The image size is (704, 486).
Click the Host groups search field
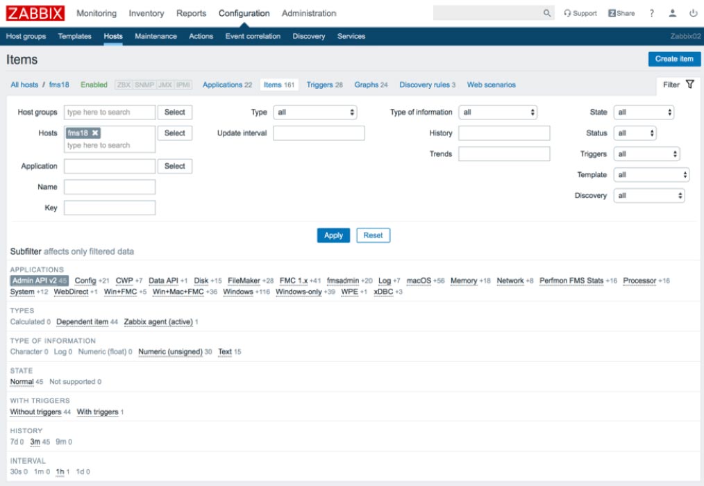tap(110, 112)
